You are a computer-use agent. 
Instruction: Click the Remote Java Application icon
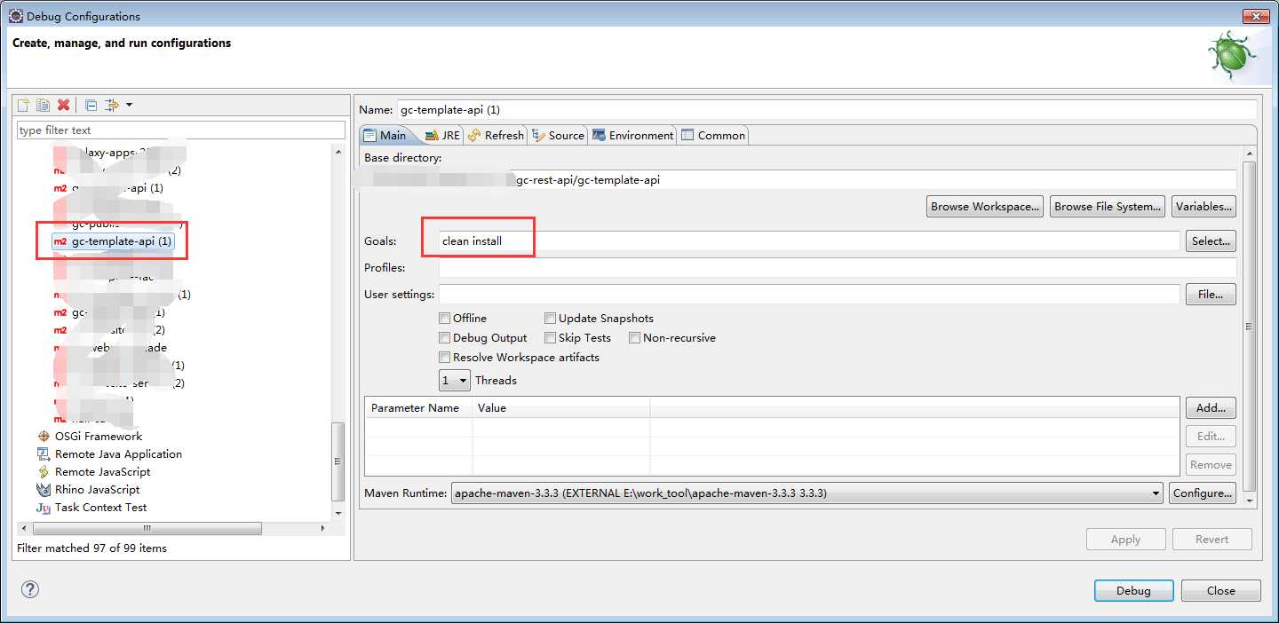coord(44,453)
